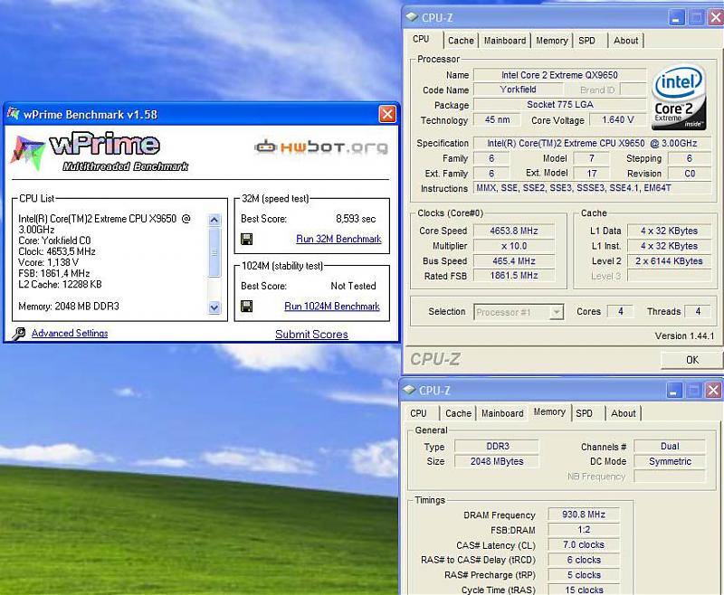The width and height of the screenshot is (724, 595).
Task: Click the top CPU-Z title bar icon
Action: [x=412, y=17]
